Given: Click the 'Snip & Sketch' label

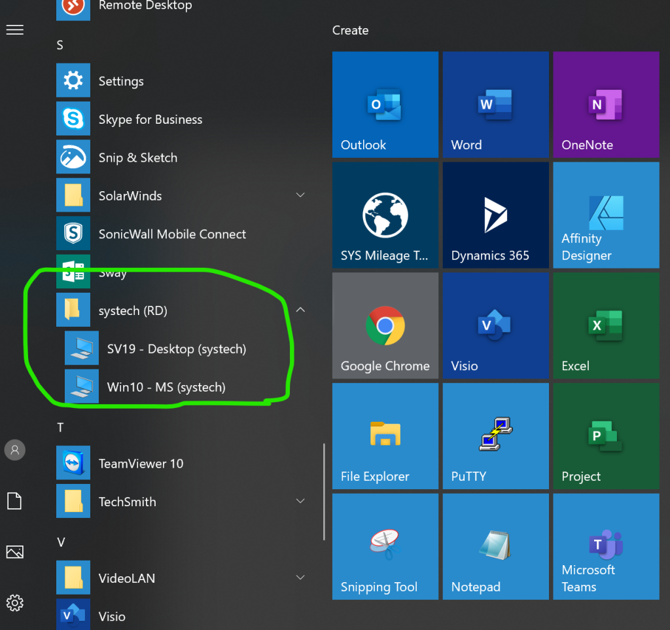Looking at the screenshot, I should point(138,158).
